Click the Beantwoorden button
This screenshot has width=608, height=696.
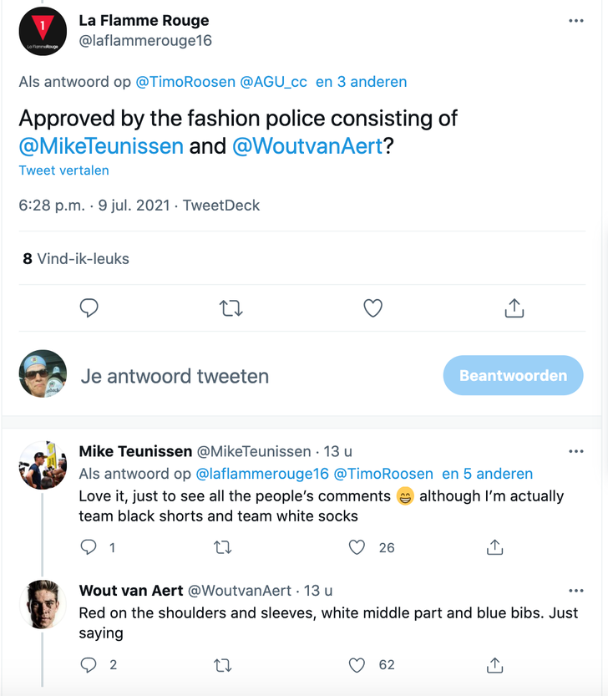[513, 375]
